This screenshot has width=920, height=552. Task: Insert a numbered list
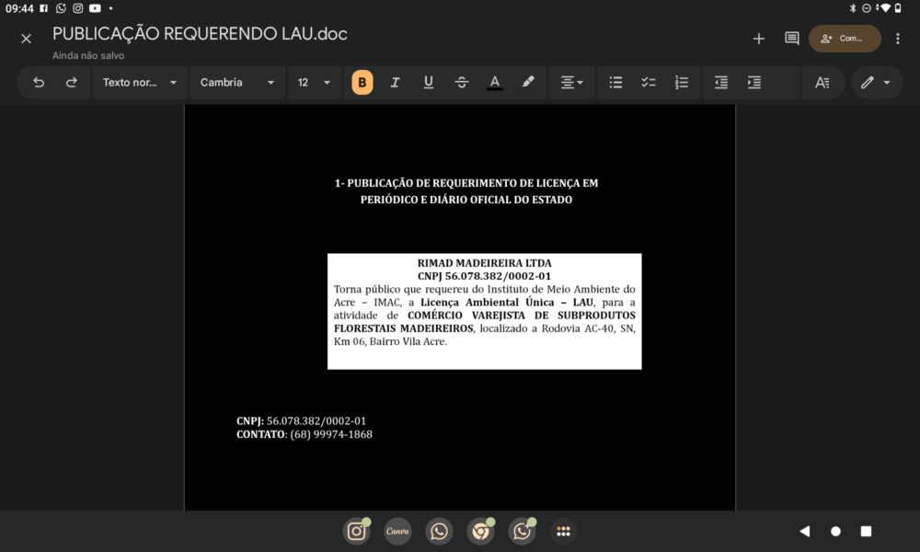coord(682,83)
